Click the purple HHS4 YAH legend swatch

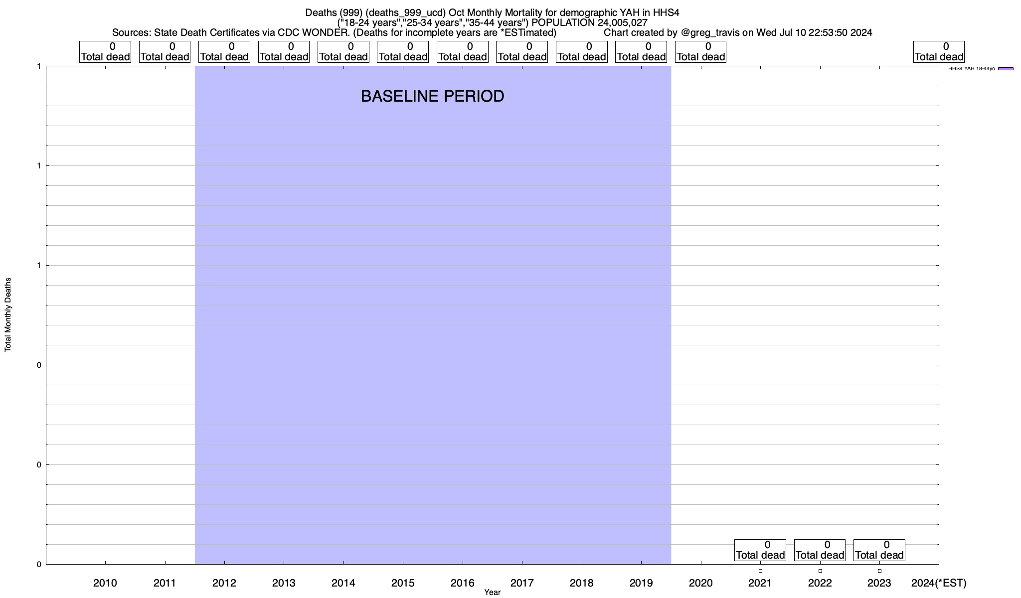coord(1006,69)
